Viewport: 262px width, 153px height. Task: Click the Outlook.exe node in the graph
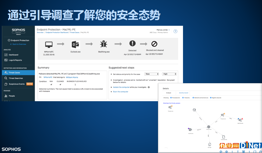[x=190, y=129]
